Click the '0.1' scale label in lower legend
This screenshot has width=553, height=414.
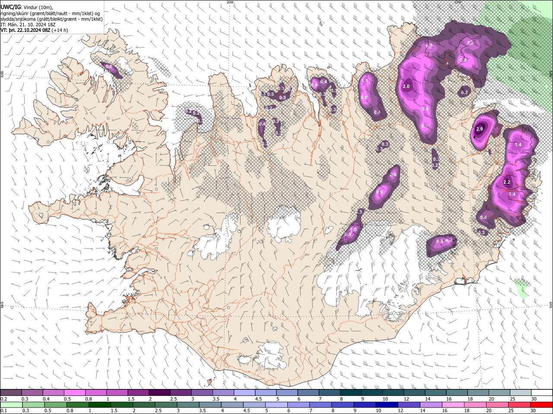[x=3, y=411]
